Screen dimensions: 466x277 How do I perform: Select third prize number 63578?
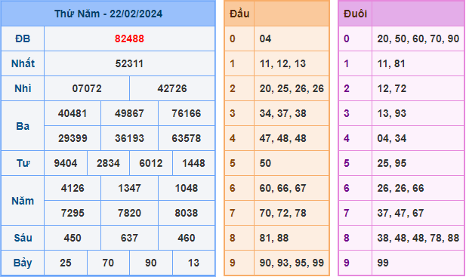click(x=187, y=138)
